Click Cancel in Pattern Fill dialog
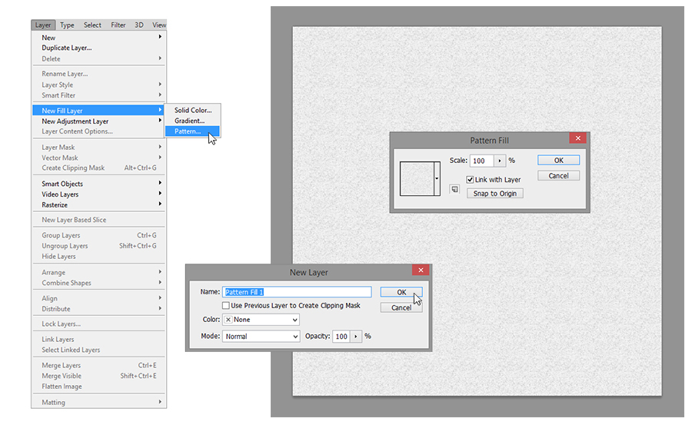This screenshot has height=425, width=692. click(x=558, y=176)
